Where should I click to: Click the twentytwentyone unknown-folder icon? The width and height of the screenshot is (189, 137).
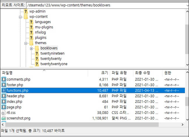37,64
